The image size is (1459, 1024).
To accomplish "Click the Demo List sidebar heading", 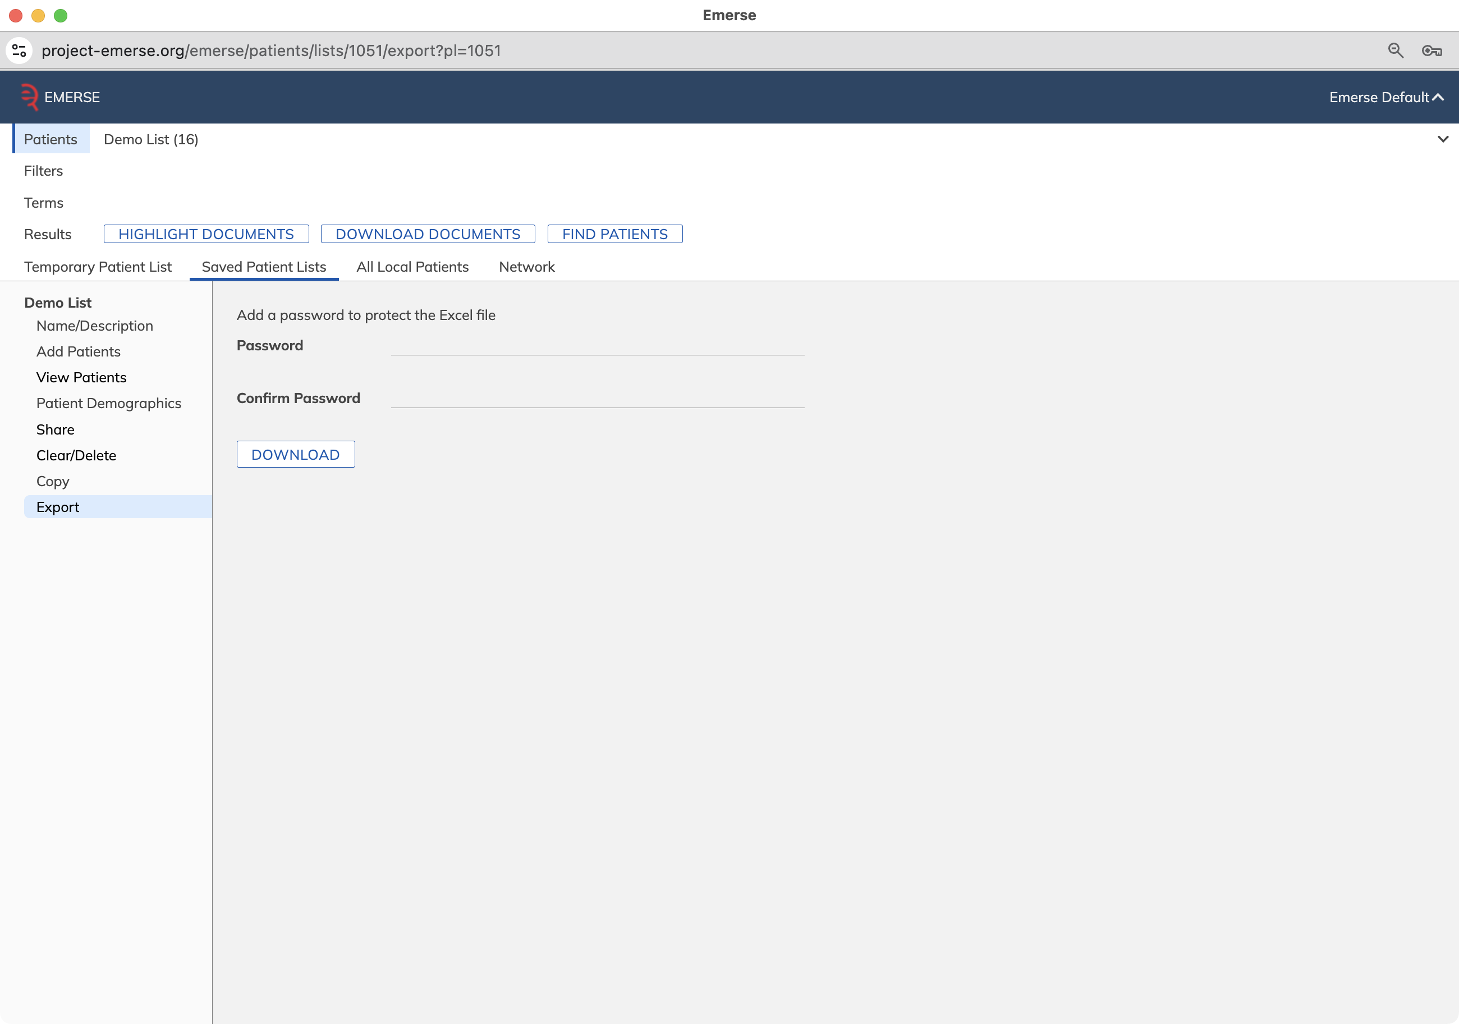I will tap(58, 303).
